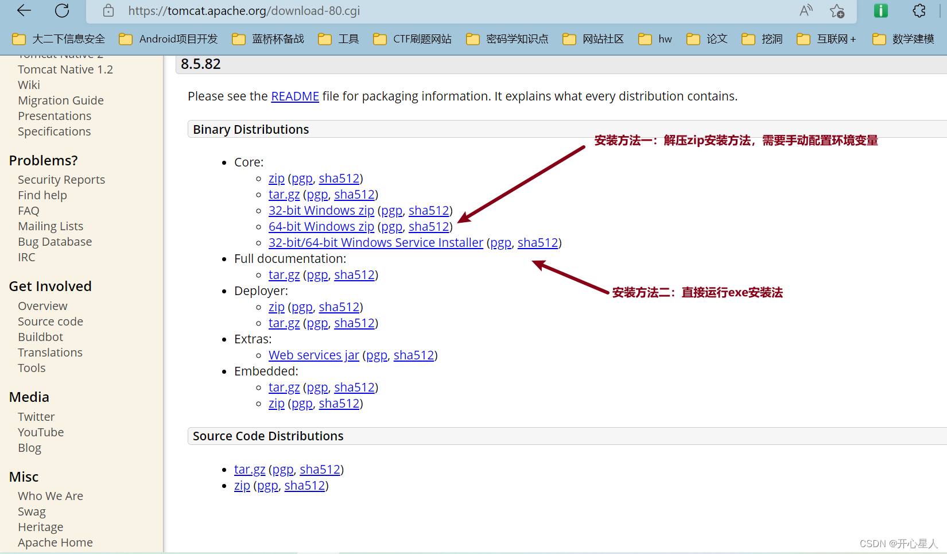Open pgp signature for 64-bit Windows zip

click(392, 227)
